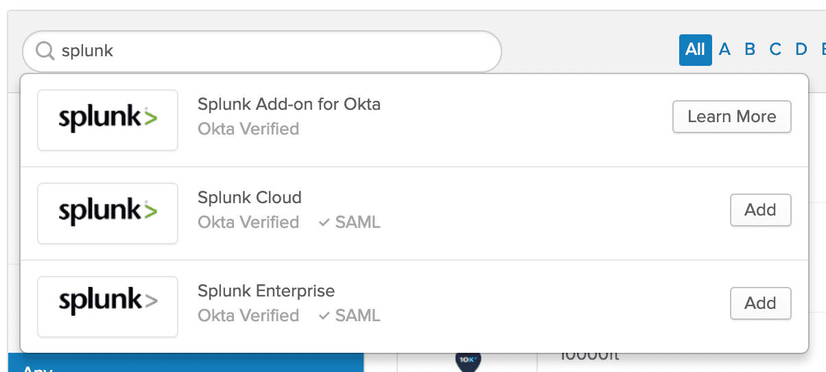This screenshot has height=372, width=826.
Task: Select 'Splunk Cloud' result title
Action: 250,198
